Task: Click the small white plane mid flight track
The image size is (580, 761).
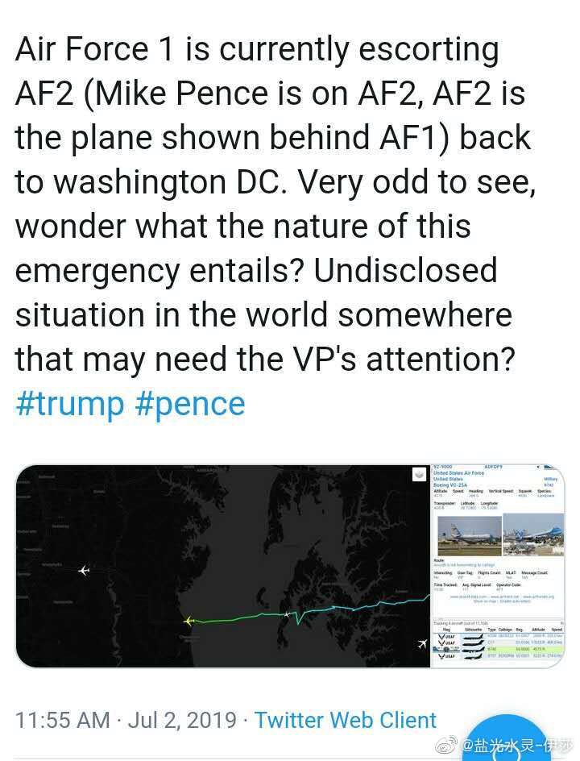Action: click(x=287, y=614)
